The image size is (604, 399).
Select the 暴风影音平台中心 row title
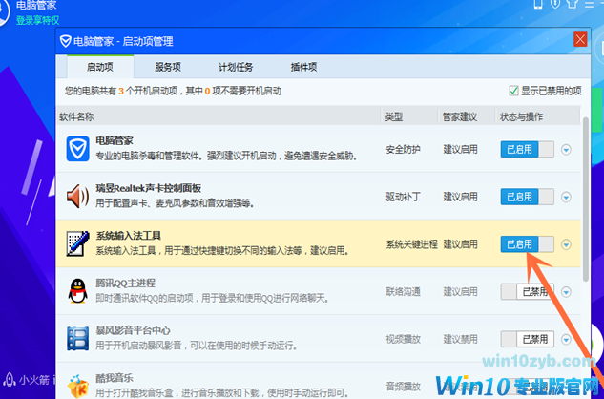pos(133,330)
